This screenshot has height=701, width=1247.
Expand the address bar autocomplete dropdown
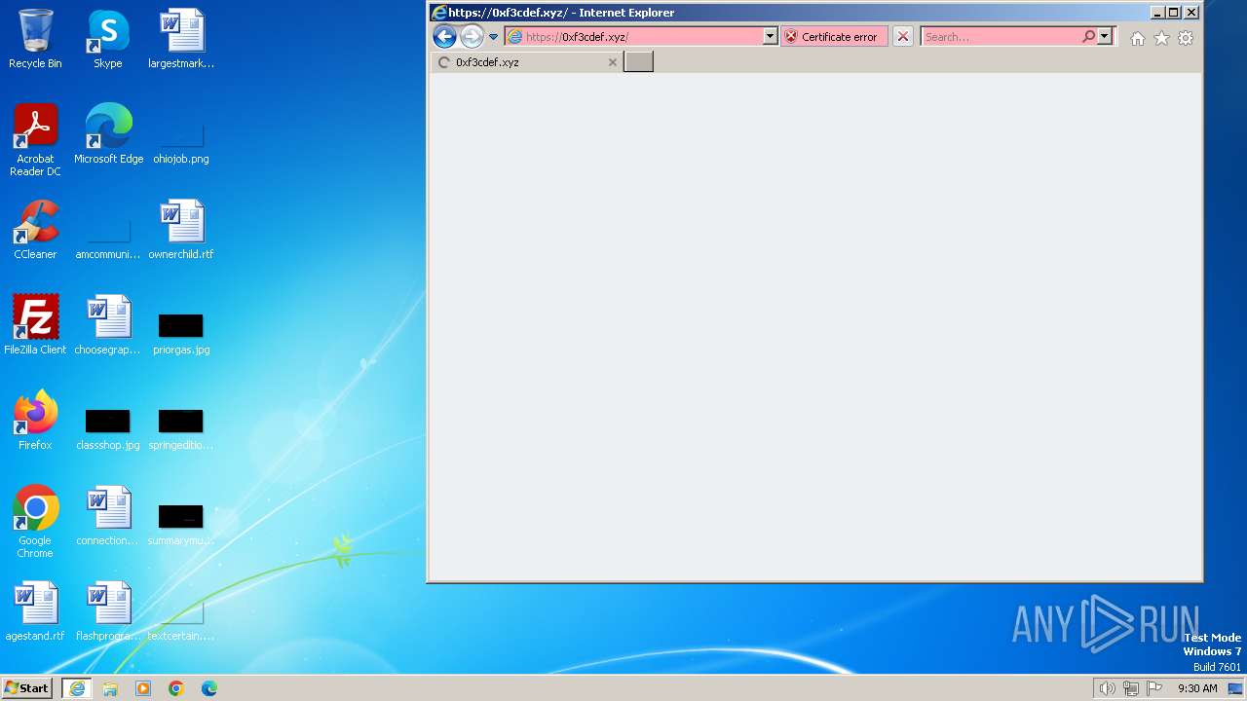pos(770,37)
